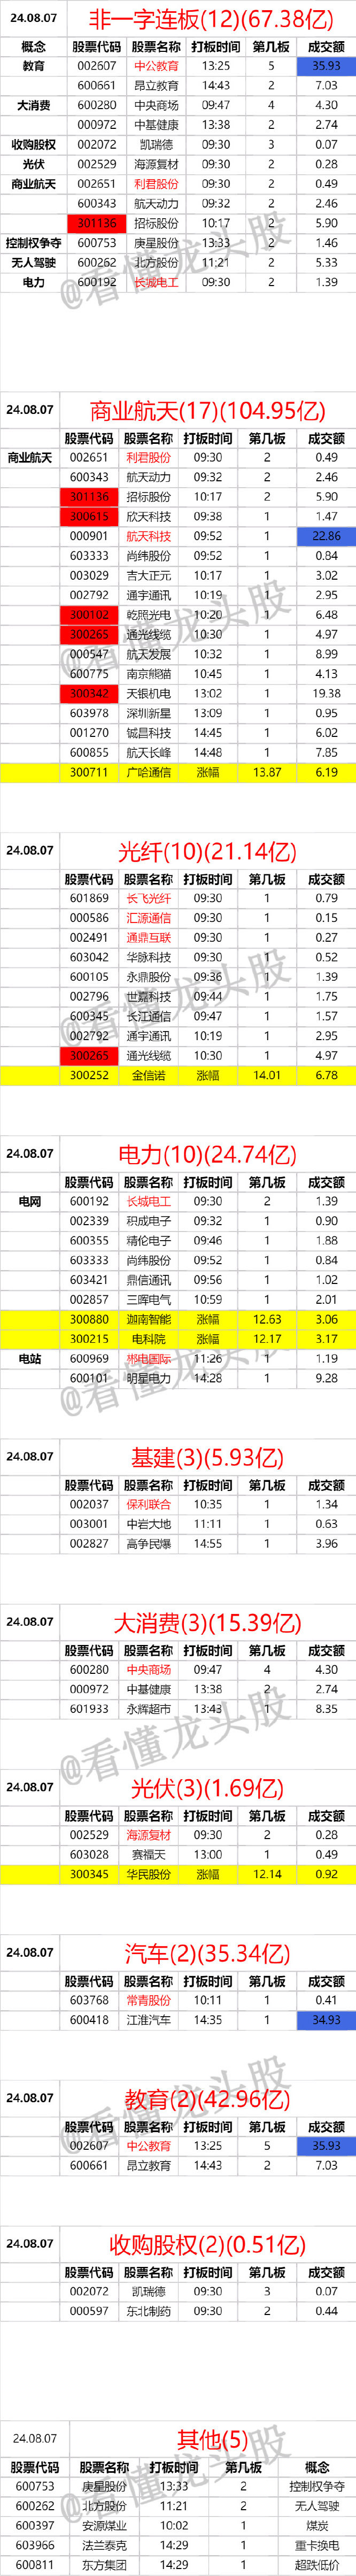Select stock name 东北制药
This screenshot has height=2576, width=356.
pyautogui.click(x=148, y=2311)
